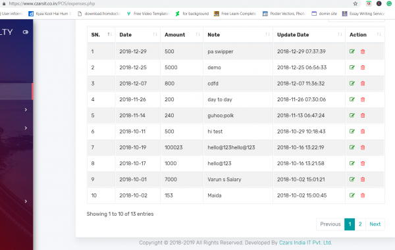
Task: Open 'Kyaa Kool Hai Hum 3' bookmark
Action: 50,14
